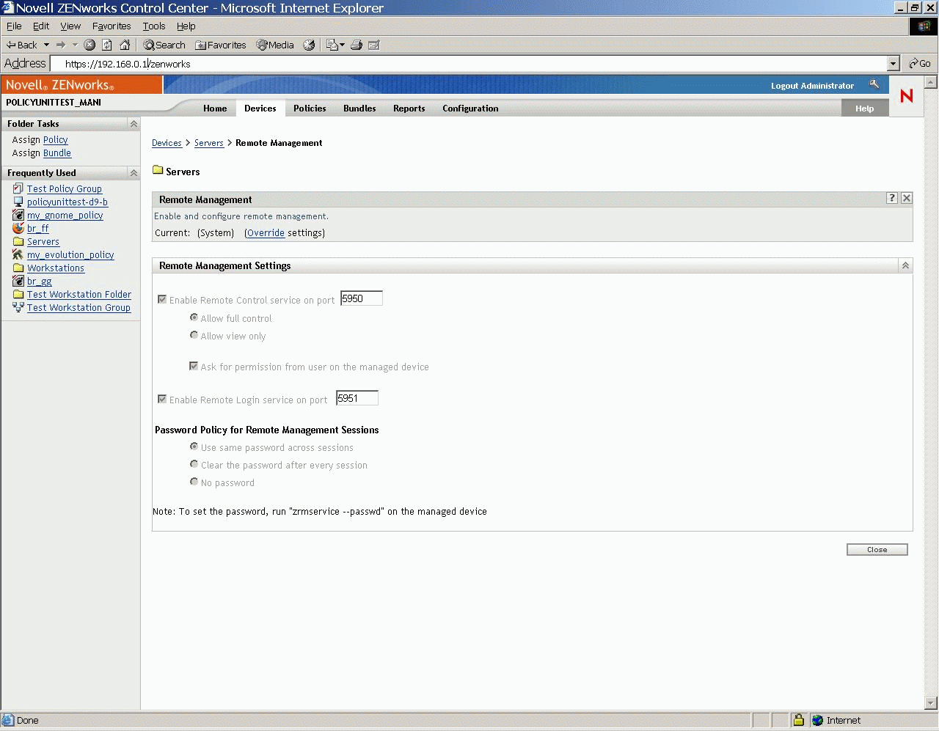The width and height of the screenshot is (939, 731).
Task: Switch to the Policies tab
Action: [309, 108]
